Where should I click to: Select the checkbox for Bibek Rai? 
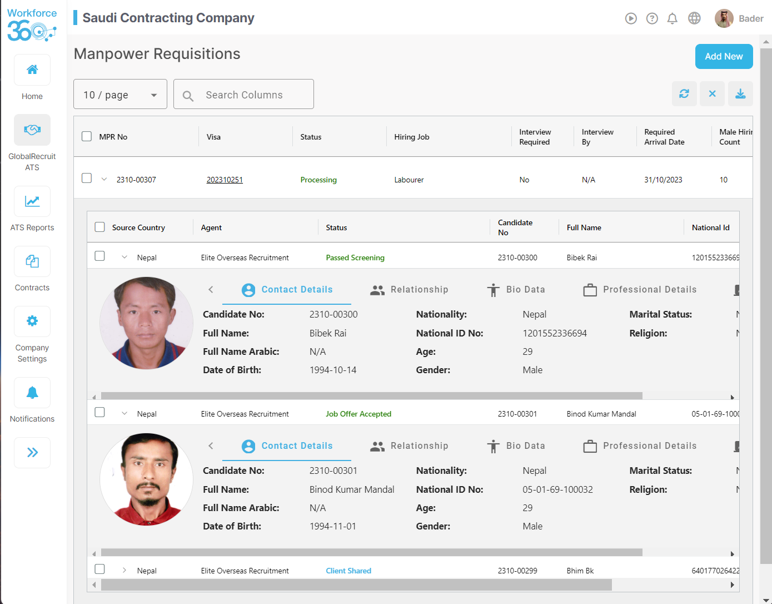[99, 256]
